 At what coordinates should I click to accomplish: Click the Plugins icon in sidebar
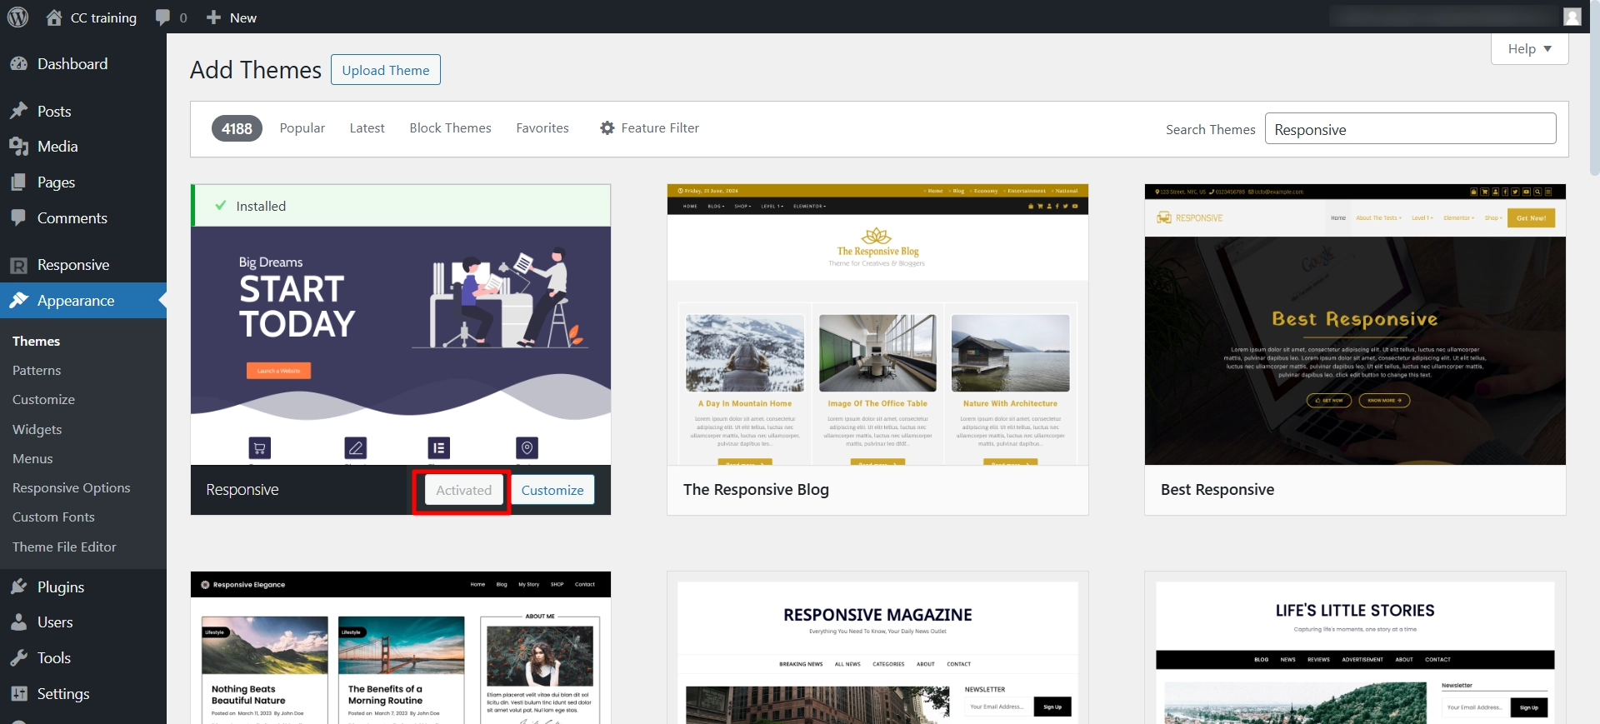[x=18, y=587]
